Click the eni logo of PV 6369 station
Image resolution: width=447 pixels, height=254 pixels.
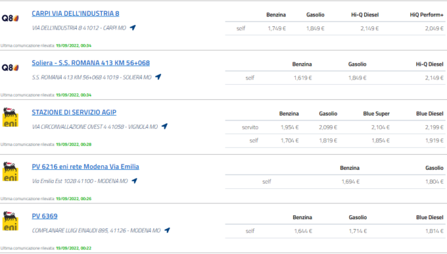[x=11, y=221]
